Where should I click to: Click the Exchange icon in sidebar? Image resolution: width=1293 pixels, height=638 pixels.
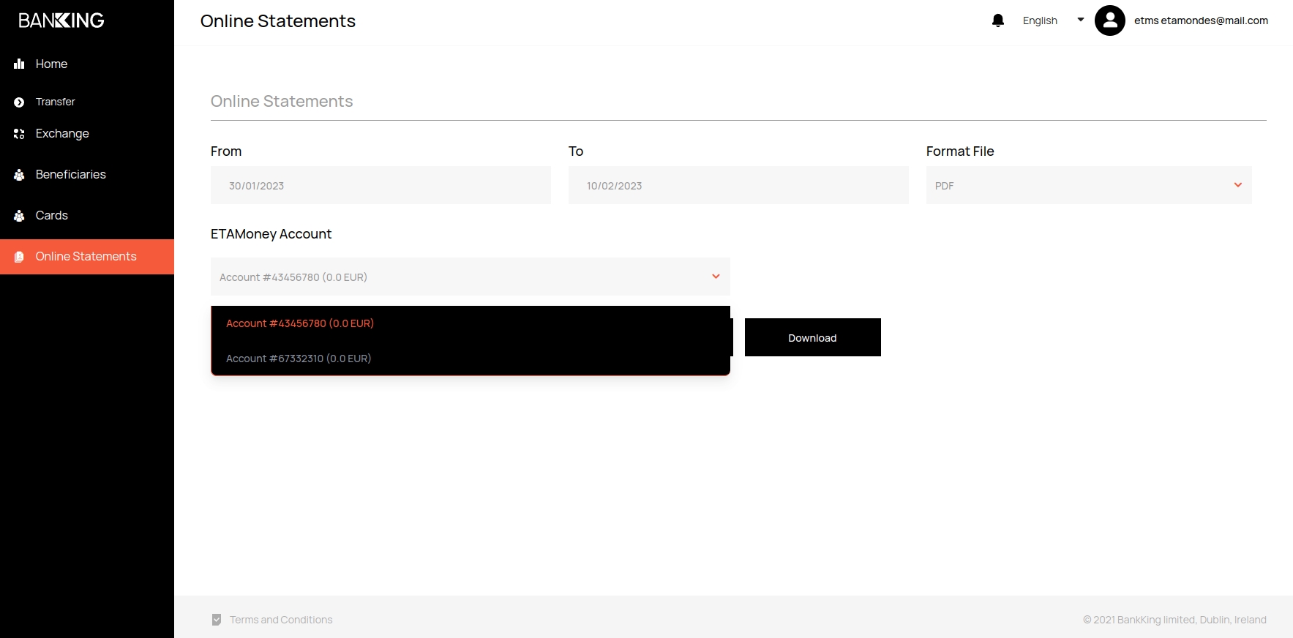tap(19, 134)
